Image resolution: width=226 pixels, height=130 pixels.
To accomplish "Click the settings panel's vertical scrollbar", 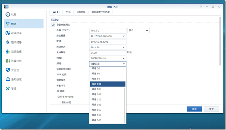I will [x=220, y=41].
